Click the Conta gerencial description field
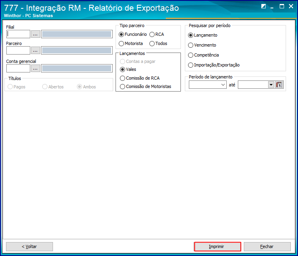Image resolution: width=298 pixels, height=256 pixels. coord(77,68)
